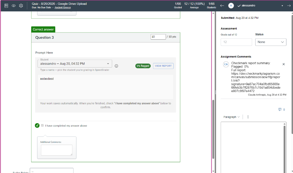Click the VIEW REPORT button
Viewport: 293px width, 173px height.
point(163,66)
